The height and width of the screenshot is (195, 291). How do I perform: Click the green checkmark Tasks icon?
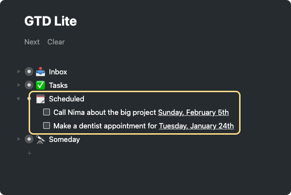click(x=41, y=85)
